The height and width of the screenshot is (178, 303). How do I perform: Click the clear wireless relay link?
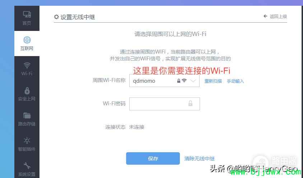199,159
